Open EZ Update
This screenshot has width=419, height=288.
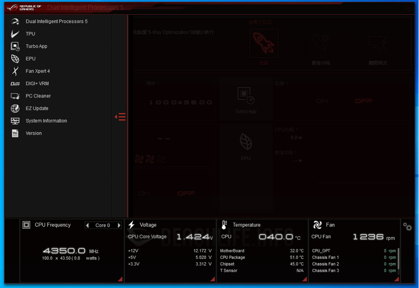[37, 108]
